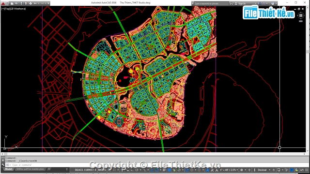Open the Decimal units dropdown

(263, 170)
